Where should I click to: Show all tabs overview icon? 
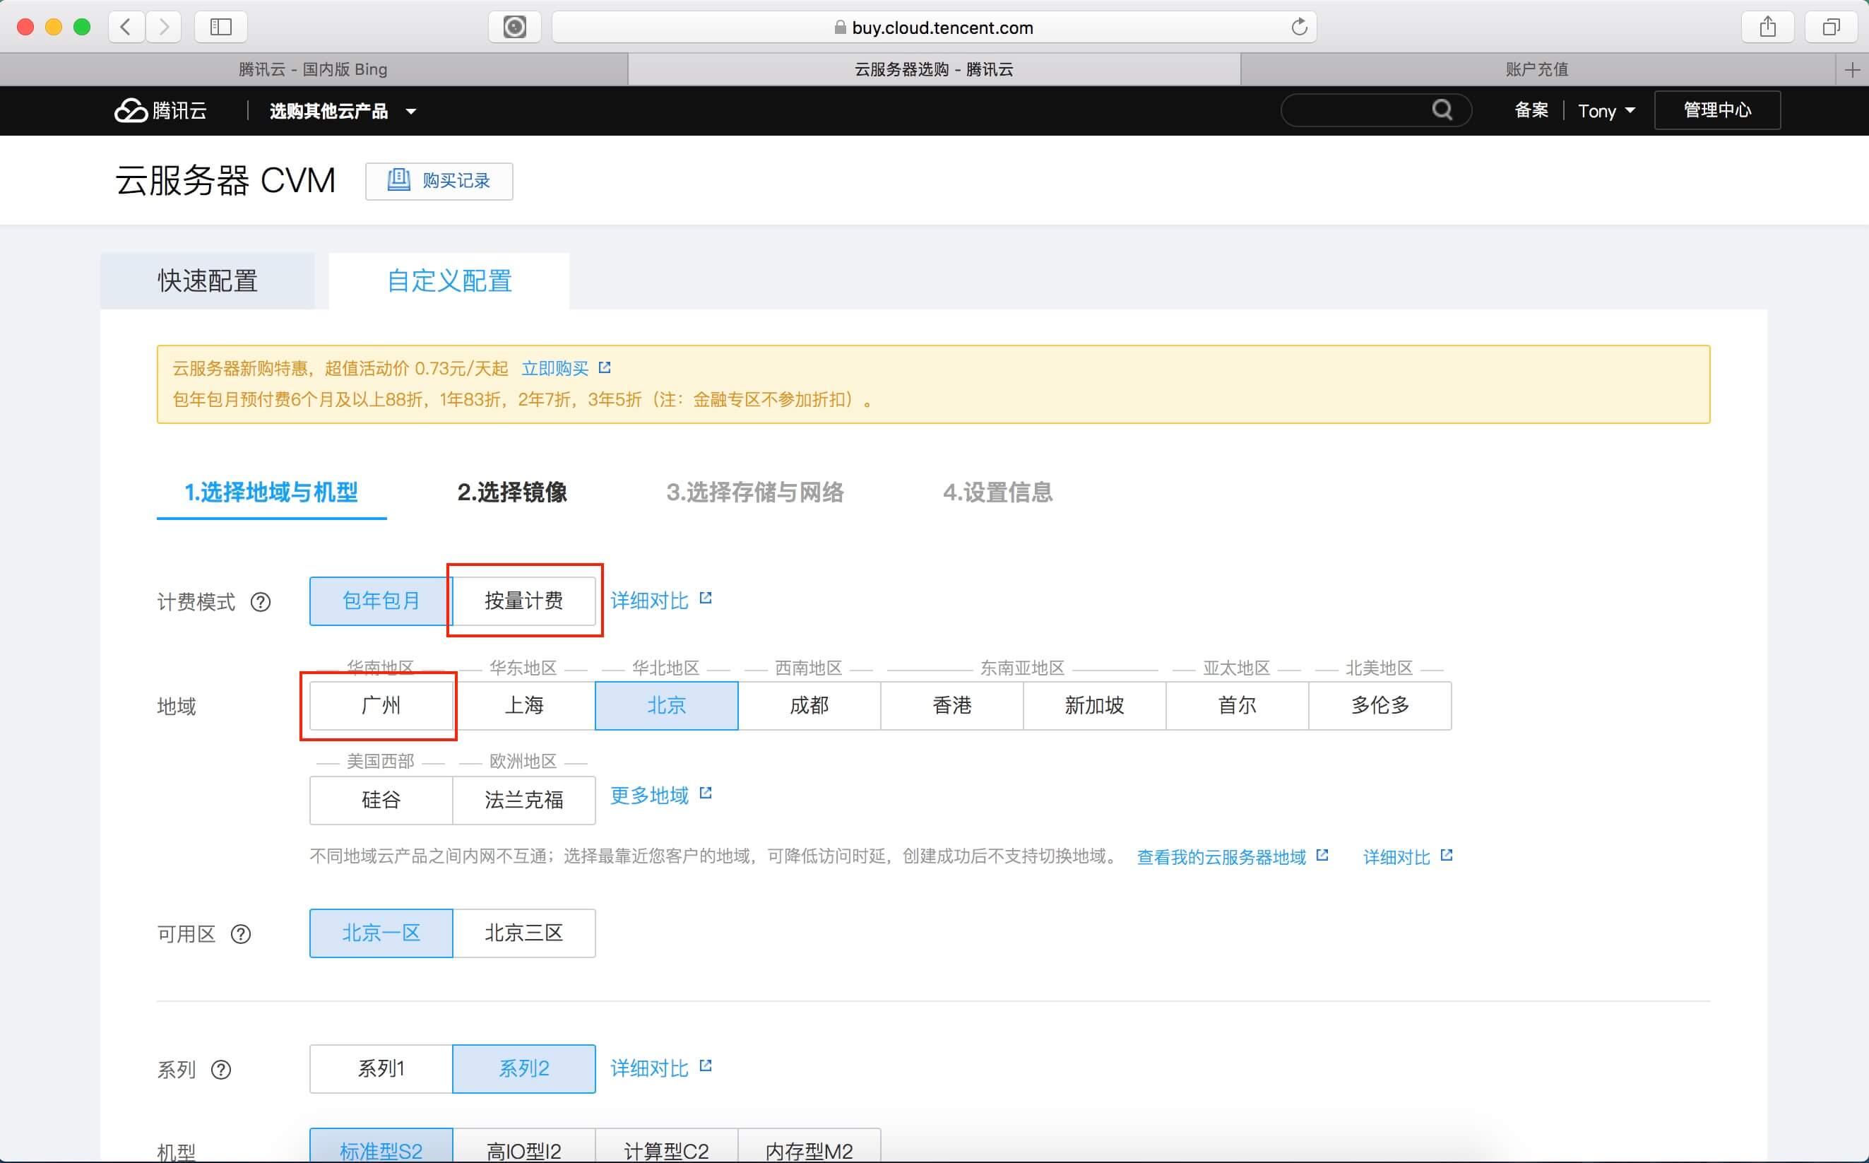point(1832,27)
